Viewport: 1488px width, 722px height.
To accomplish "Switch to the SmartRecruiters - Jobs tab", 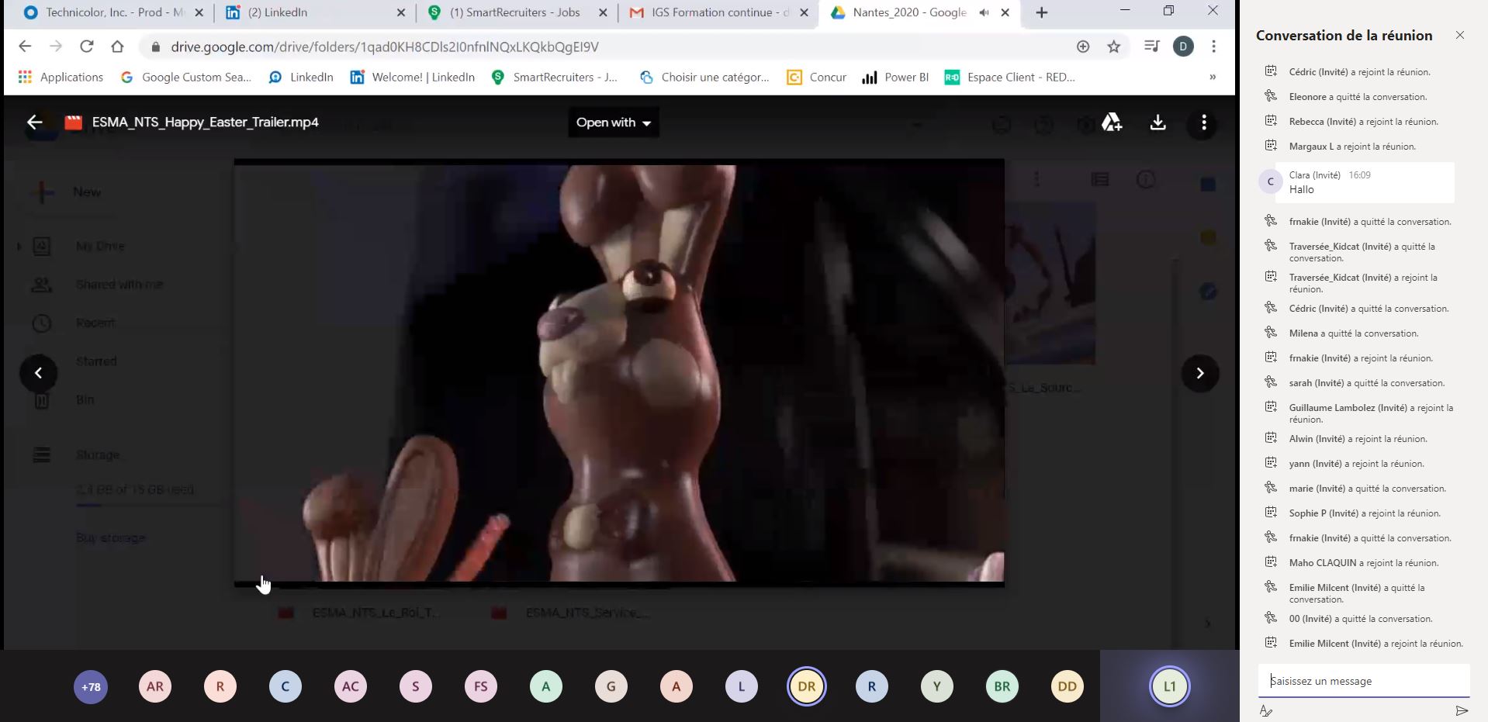I will 516,12.
